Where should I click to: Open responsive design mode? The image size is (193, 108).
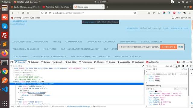point(184,62)
